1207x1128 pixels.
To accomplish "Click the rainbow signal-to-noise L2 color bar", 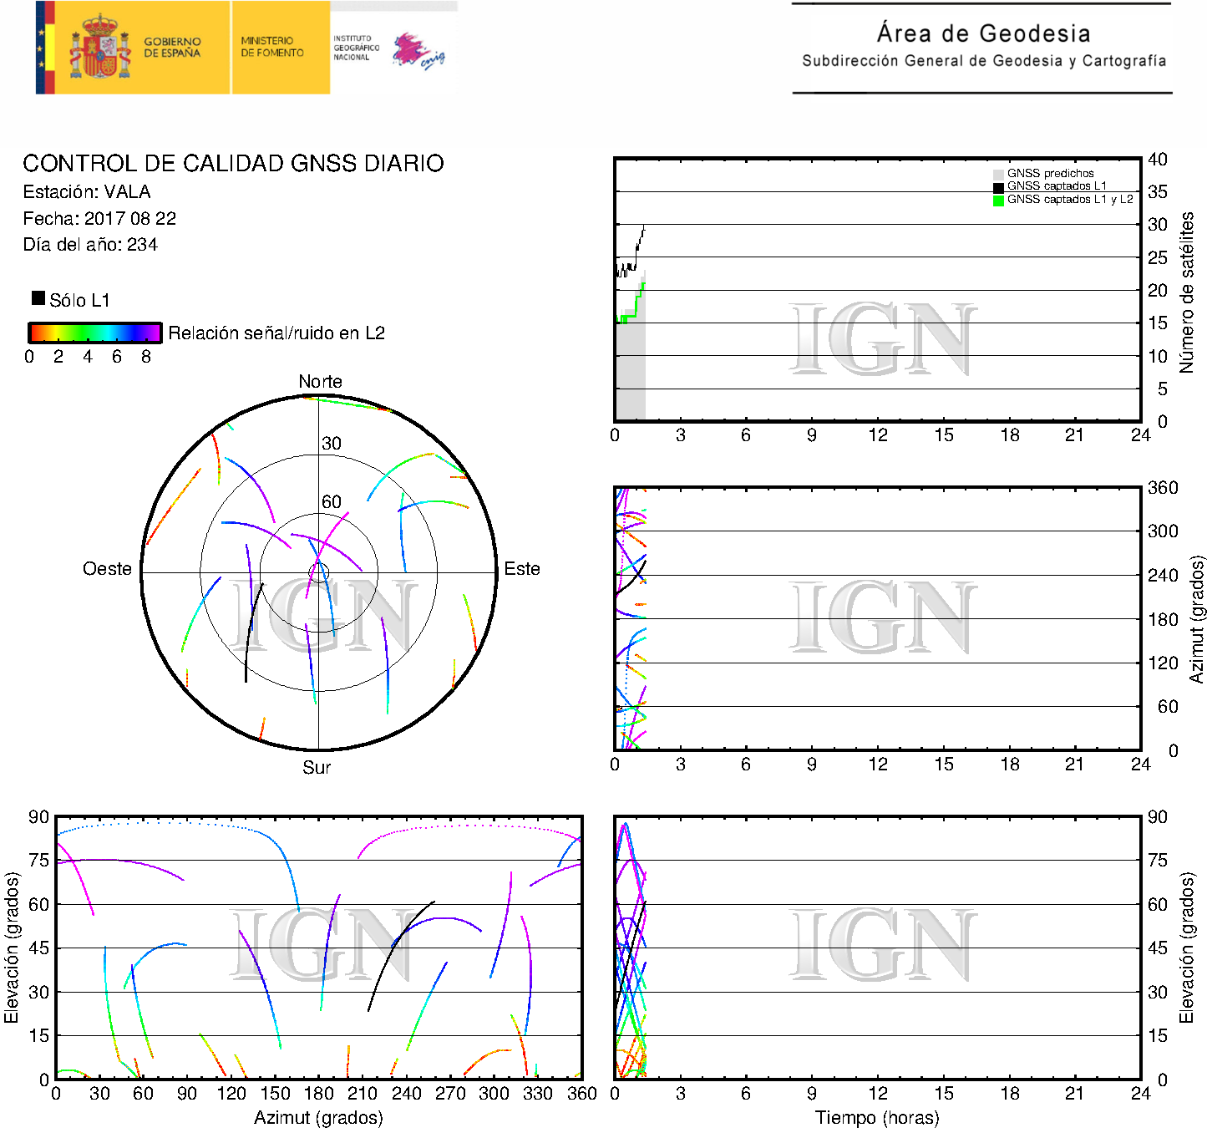I will (94, 333).
